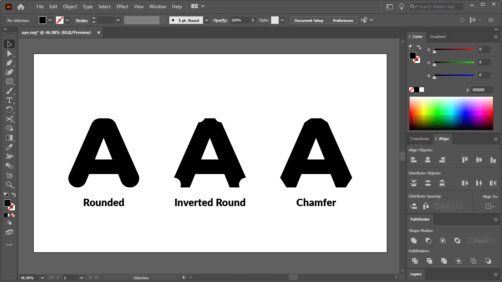Open the Align To dropdown

pyautogui.click(x=490, y=206)
